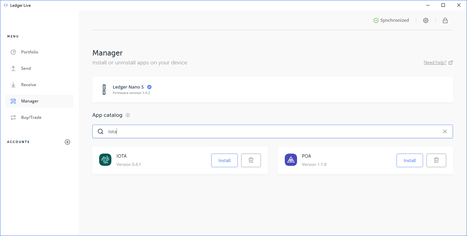This screenshot has width=467, height=236.
Task: Click the search magnifier icon
Action: tap(100, 132)
